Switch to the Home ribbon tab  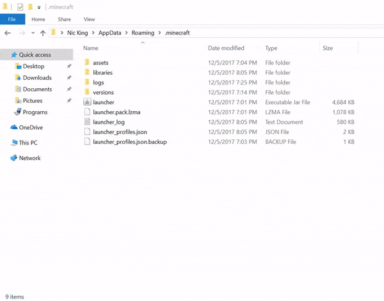coord(38,19)
